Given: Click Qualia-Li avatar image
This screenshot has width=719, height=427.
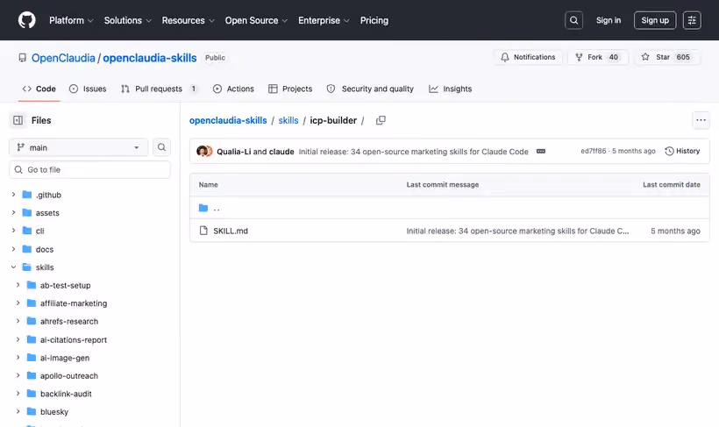Looking at the screenshot, I should click(202, 151).
